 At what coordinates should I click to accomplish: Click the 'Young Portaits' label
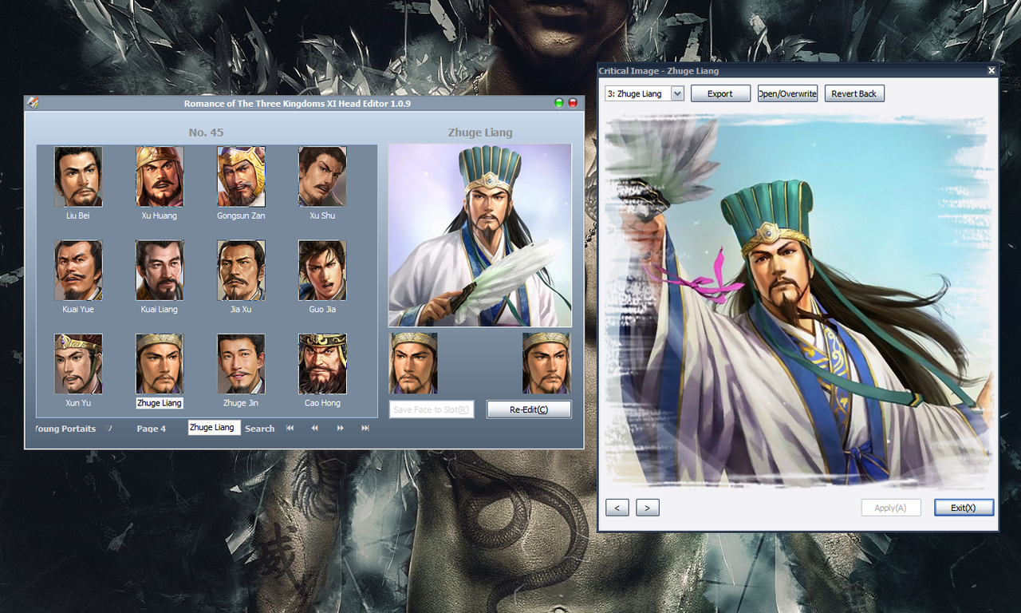click(66, 429)
